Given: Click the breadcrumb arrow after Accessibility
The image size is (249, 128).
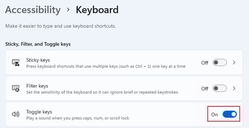Looking at the screenshot, I should [68, 10].
